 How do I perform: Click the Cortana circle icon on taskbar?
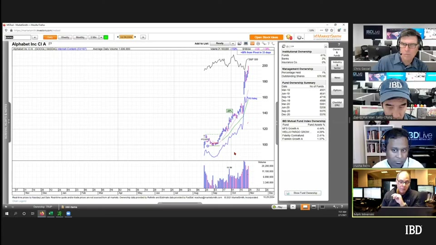(x=24, y=213)
